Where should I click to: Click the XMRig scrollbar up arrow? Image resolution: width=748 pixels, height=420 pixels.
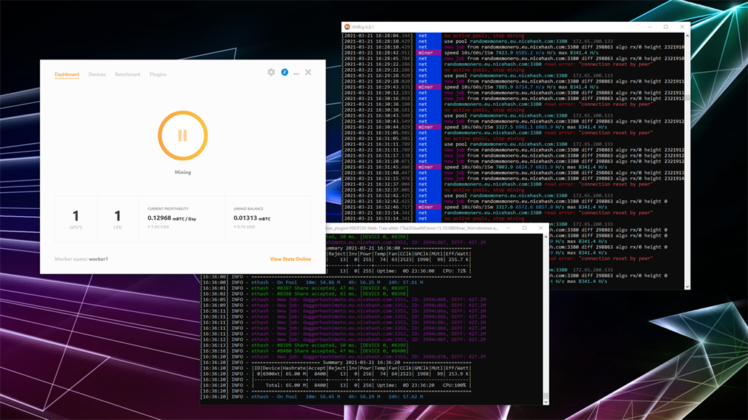pos(688,36)
